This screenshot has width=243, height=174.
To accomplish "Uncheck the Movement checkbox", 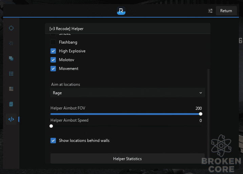I will point(53,69).
